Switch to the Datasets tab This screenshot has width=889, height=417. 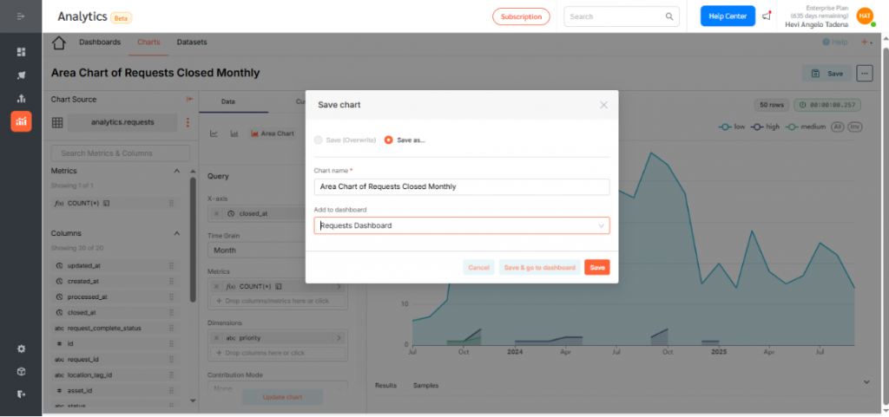(x=192, y=42)
